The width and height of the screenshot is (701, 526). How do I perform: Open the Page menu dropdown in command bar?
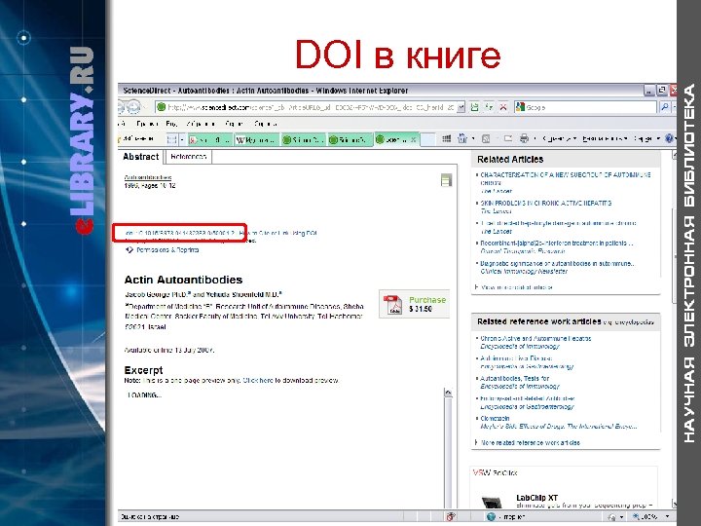(x=559, y=139)
